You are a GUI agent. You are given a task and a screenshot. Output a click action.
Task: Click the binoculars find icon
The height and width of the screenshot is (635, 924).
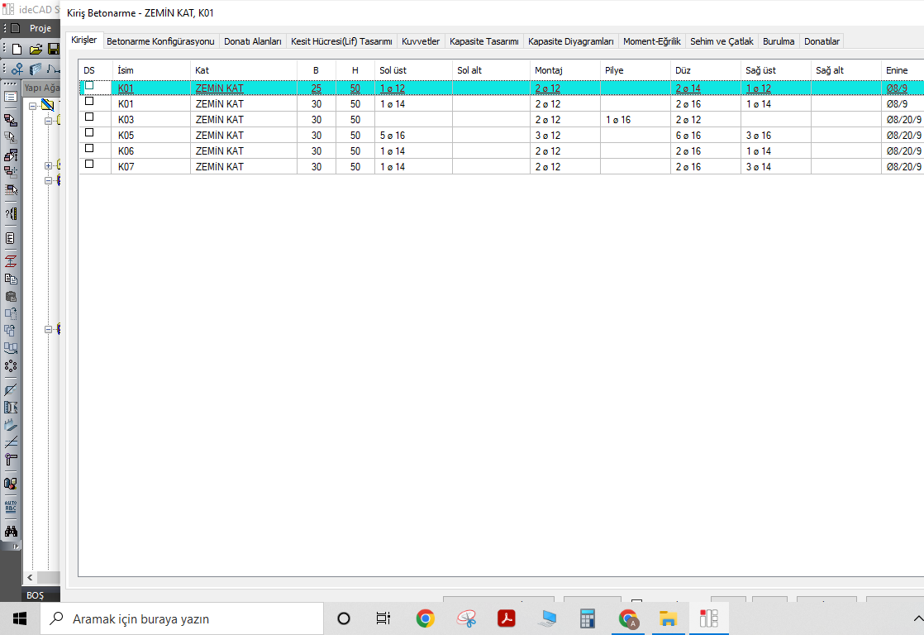coord(11,531)
